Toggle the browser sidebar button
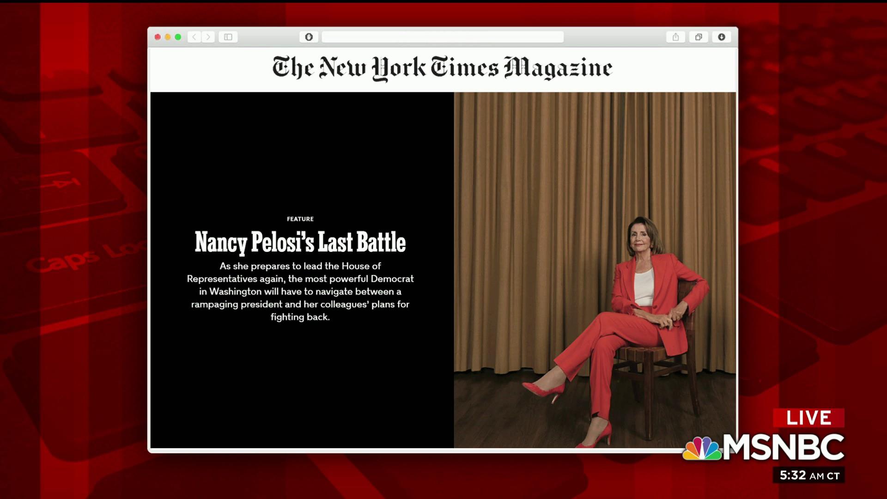 [x=228, y=37]
